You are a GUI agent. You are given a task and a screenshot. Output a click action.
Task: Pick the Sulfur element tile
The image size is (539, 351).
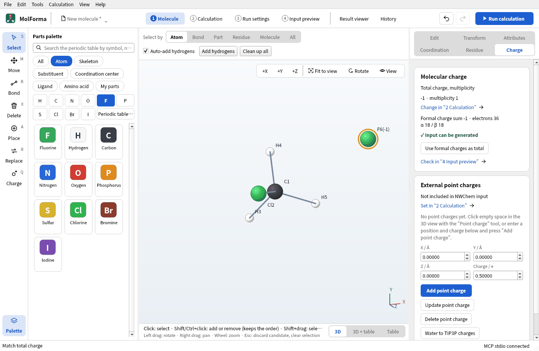pos(48,216)
